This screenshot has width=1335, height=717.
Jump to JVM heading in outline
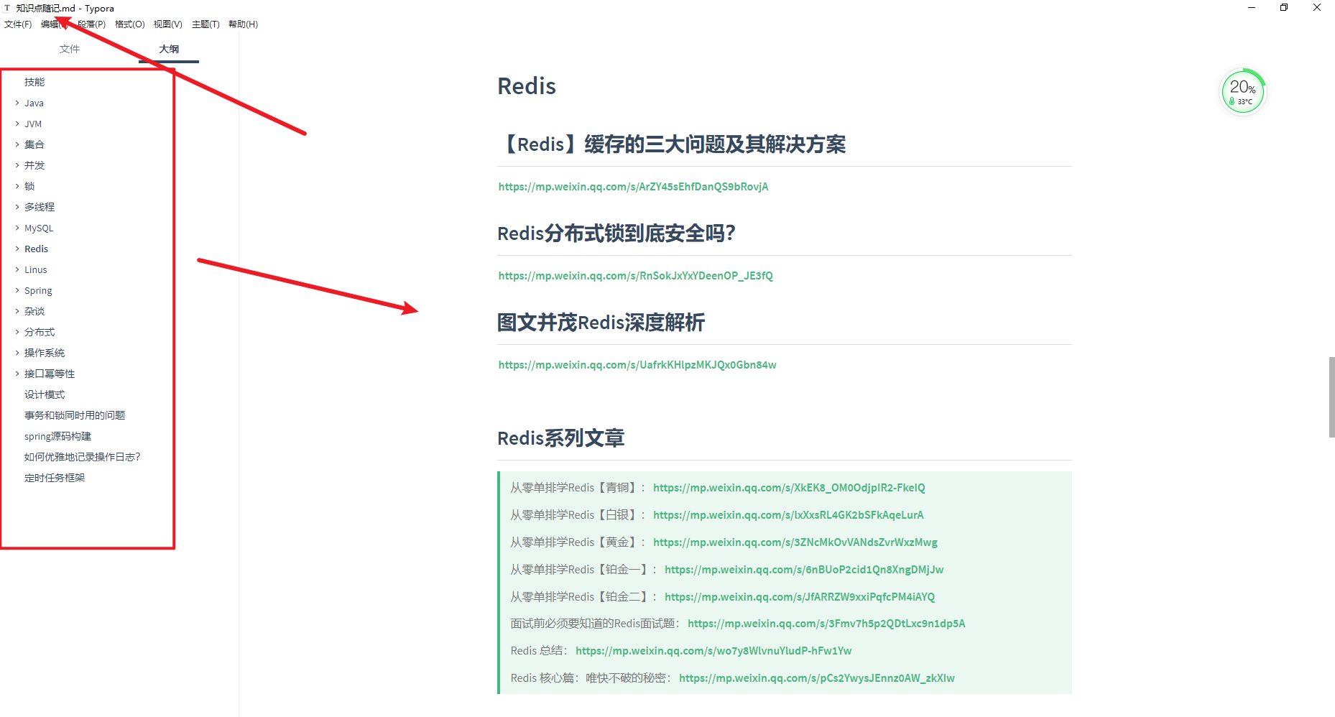(33, 124)
